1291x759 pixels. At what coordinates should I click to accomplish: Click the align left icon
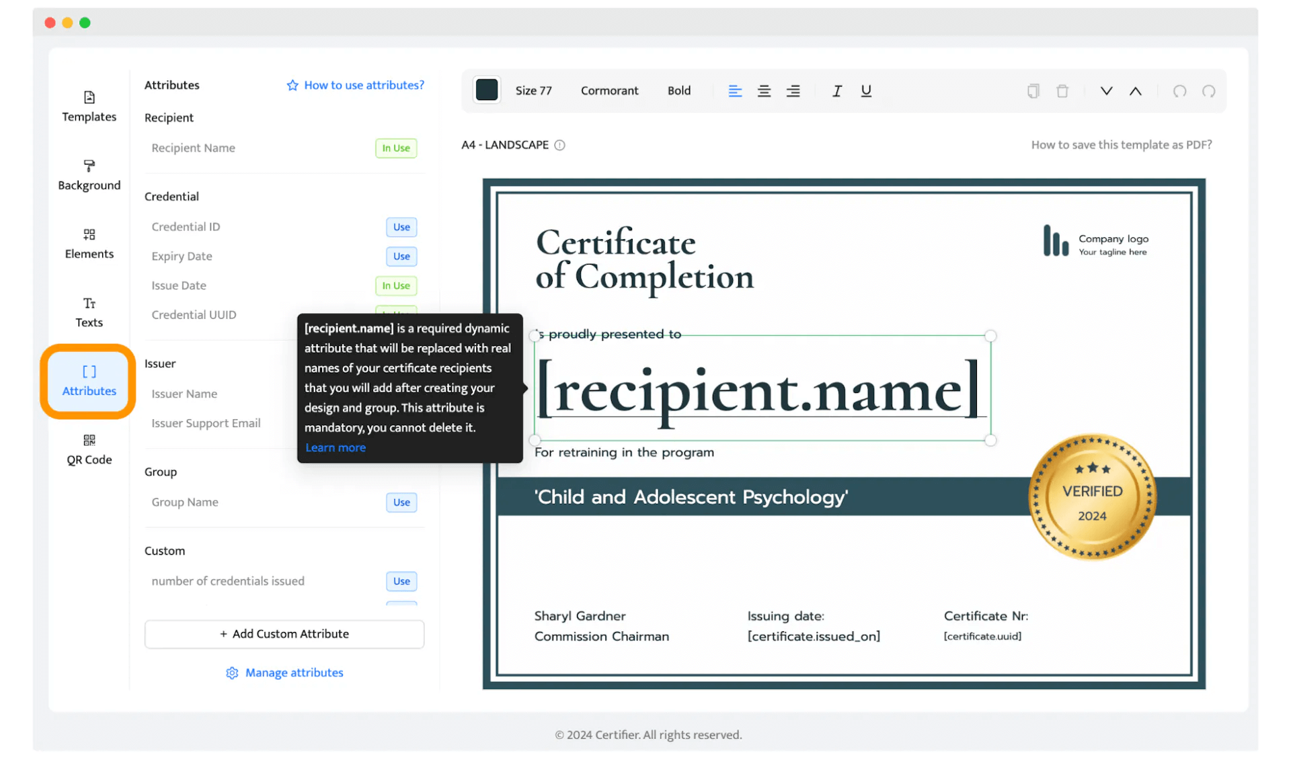[735, 91]
